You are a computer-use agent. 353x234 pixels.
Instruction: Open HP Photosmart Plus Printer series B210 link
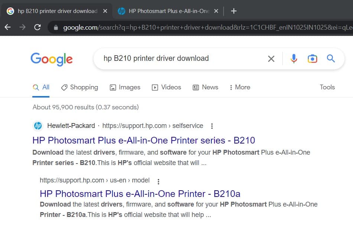143,141
